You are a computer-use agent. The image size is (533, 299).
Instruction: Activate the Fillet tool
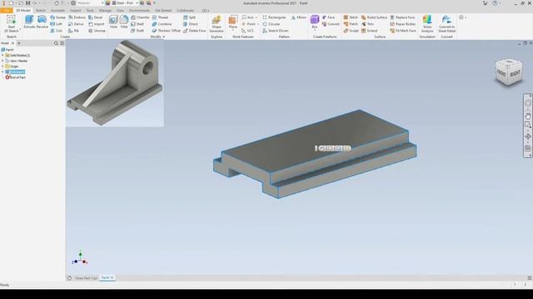[124, 22]
